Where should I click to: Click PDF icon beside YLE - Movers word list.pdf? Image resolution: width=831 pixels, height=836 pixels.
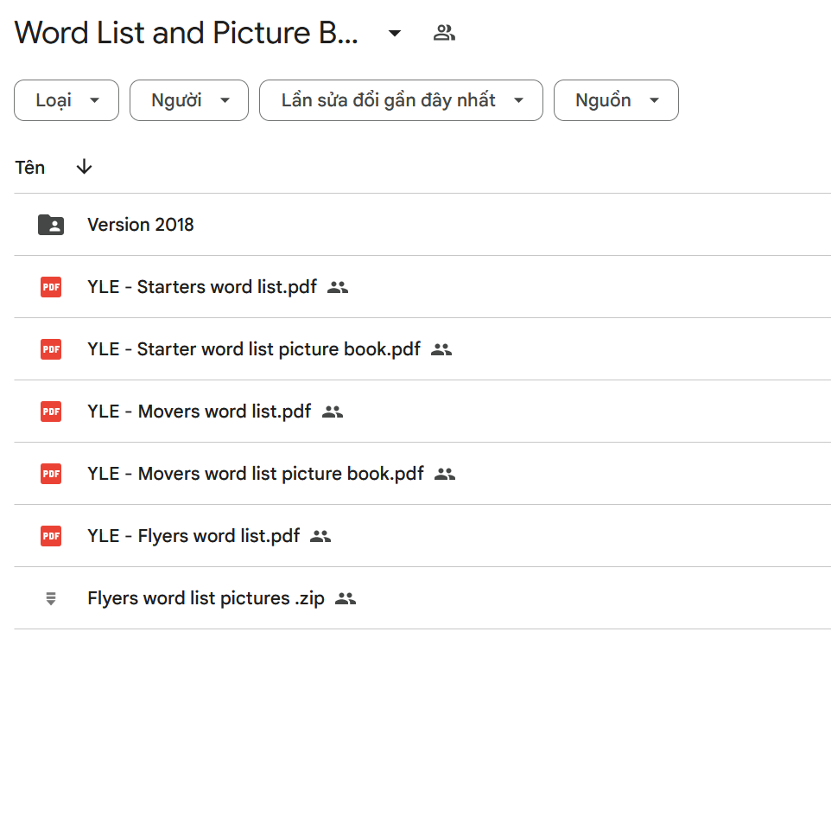point(51,412)
